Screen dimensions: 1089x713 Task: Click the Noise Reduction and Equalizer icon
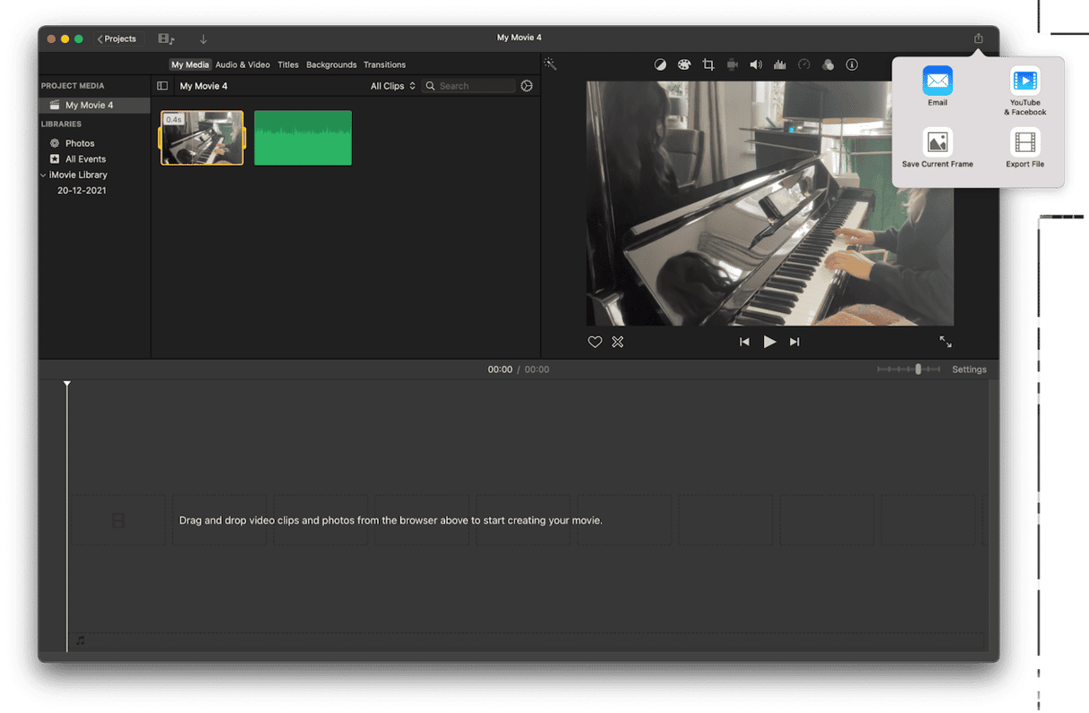[780, 64]
